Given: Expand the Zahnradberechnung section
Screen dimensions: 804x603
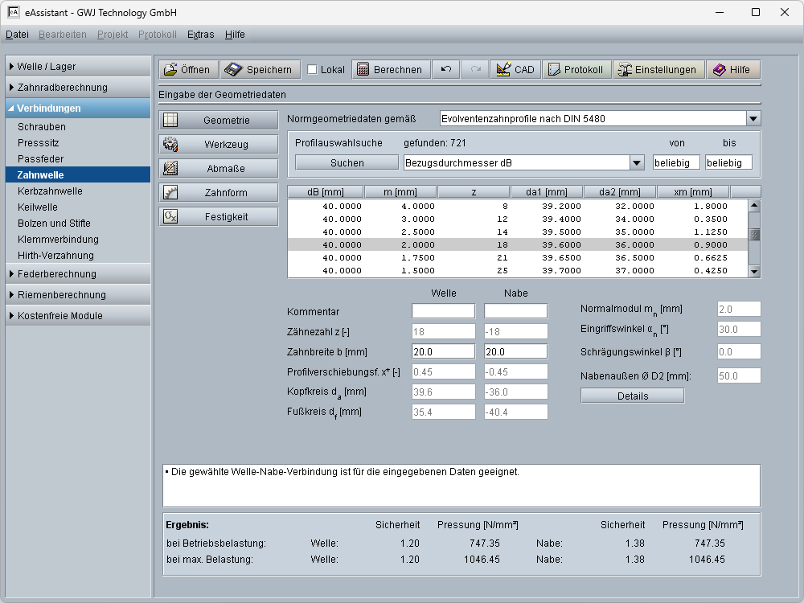Looking at the screenshot, I should pos(62,88).
